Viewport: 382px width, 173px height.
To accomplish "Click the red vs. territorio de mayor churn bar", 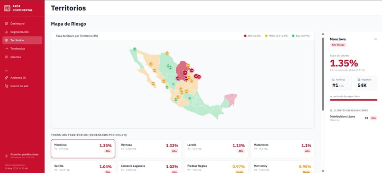I will 354,100.
